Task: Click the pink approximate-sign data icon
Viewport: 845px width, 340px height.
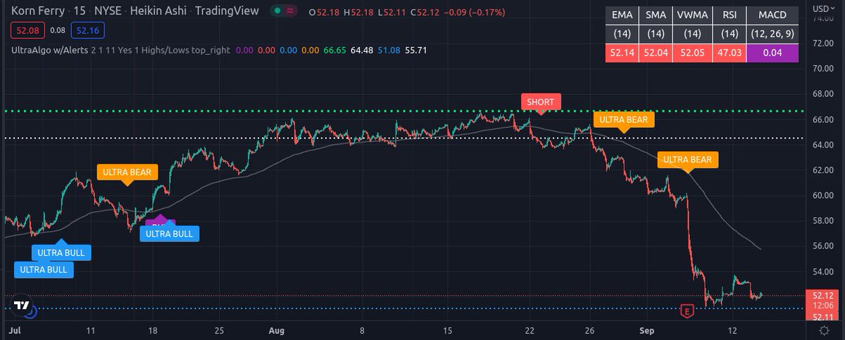Action: (291, 11)
